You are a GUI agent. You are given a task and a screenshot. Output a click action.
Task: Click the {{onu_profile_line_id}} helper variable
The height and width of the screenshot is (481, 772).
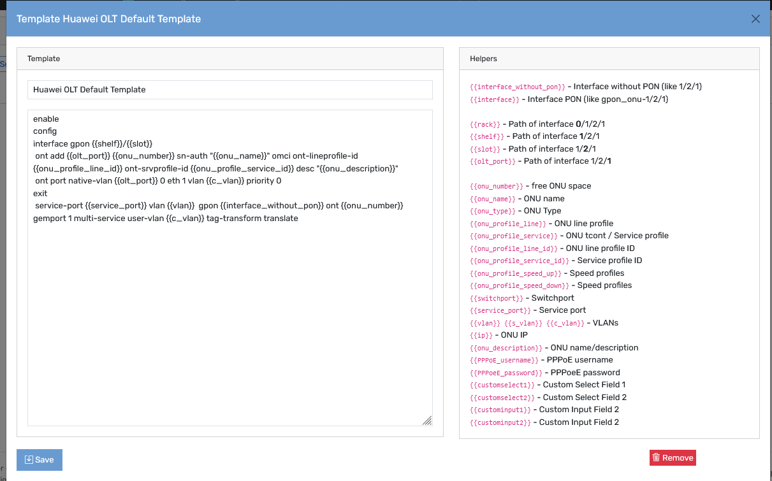514,248
